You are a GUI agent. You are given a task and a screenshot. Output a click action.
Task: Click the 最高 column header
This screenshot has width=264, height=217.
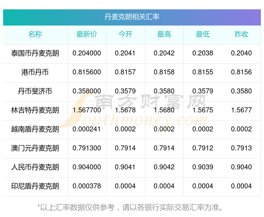pyautogui.click(x=164, y=35)
